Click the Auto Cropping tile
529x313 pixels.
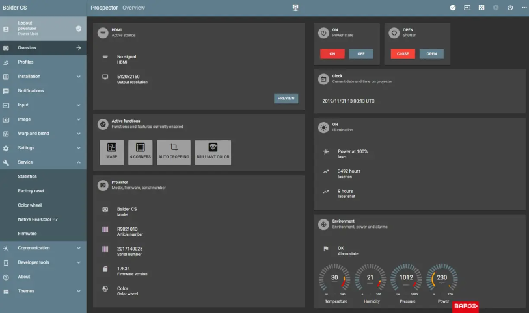coord(173,151)
